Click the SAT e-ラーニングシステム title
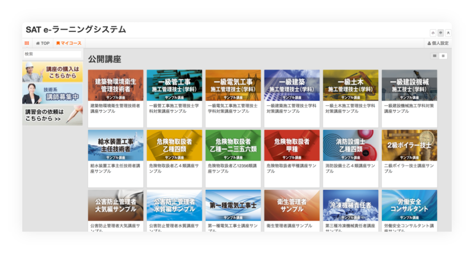This screenshot has width=474, height=254. click(76, 30)
